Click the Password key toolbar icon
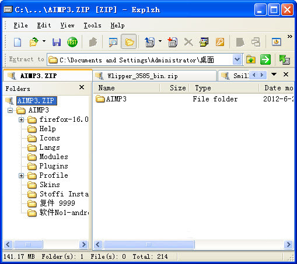The height and width of the screenshot is (264, 297). [x=220, y=42]
